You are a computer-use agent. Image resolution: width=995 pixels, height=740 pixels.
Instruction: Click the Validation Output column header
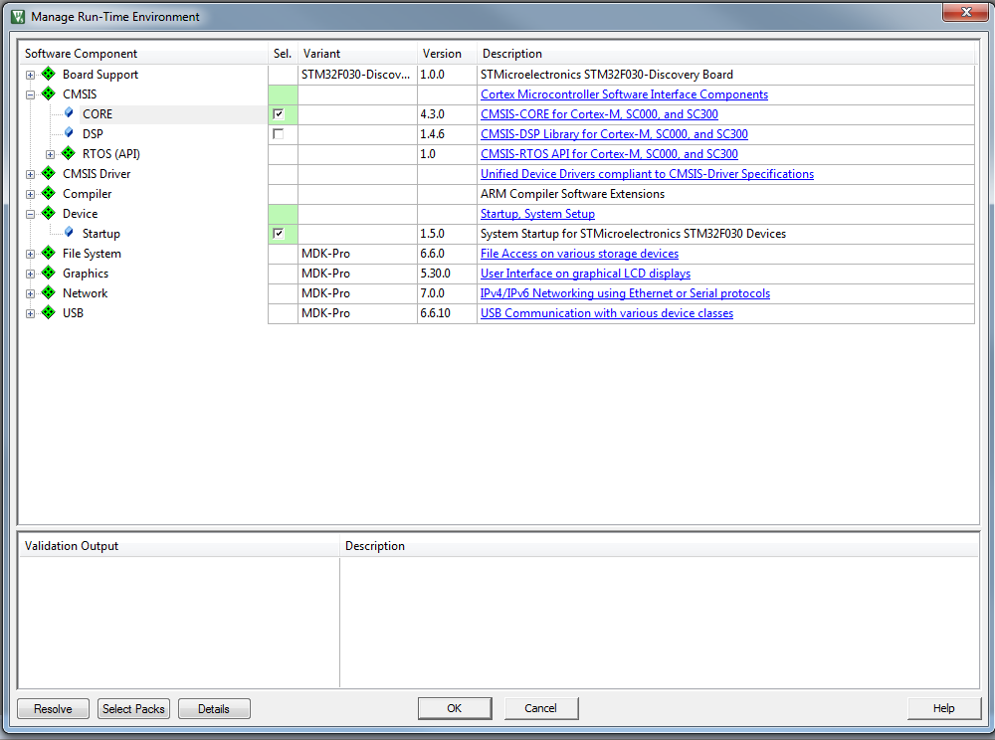[179, 546]
